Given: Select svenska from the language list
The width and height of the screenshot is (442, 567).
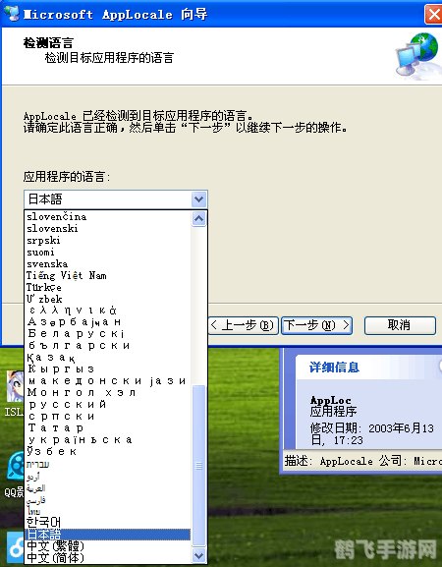Looking at the screenshot, I should pyautogui.click(x=108, y=263).
